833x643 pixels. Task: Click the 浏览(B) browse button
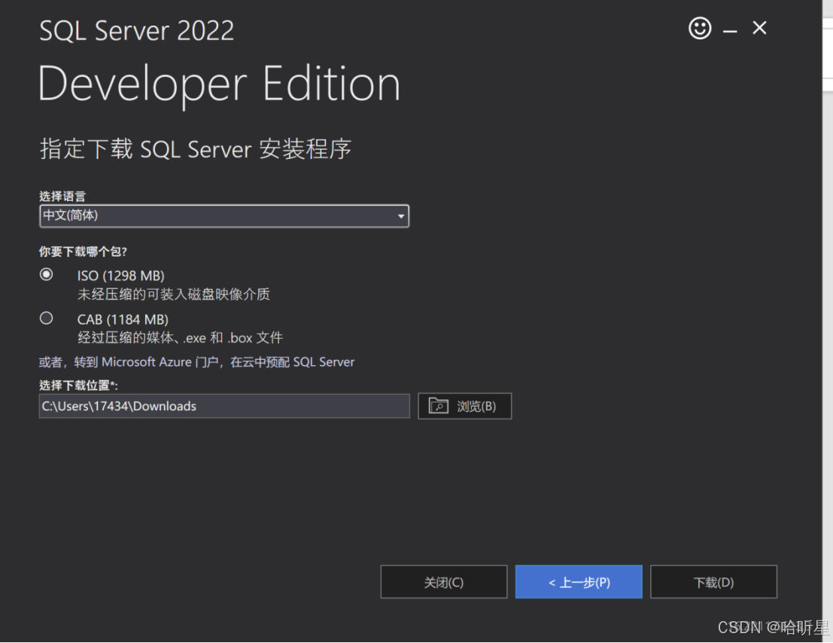click(x=465, y=406)
